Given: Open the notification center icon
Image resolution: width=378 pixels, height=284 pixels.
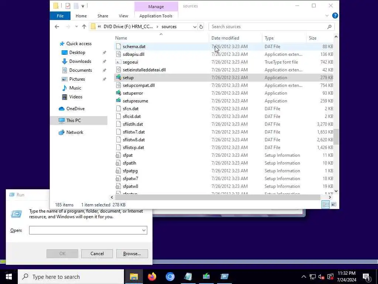Looking at the screenshot, I should pyautogui.click(x=367, y=277).
